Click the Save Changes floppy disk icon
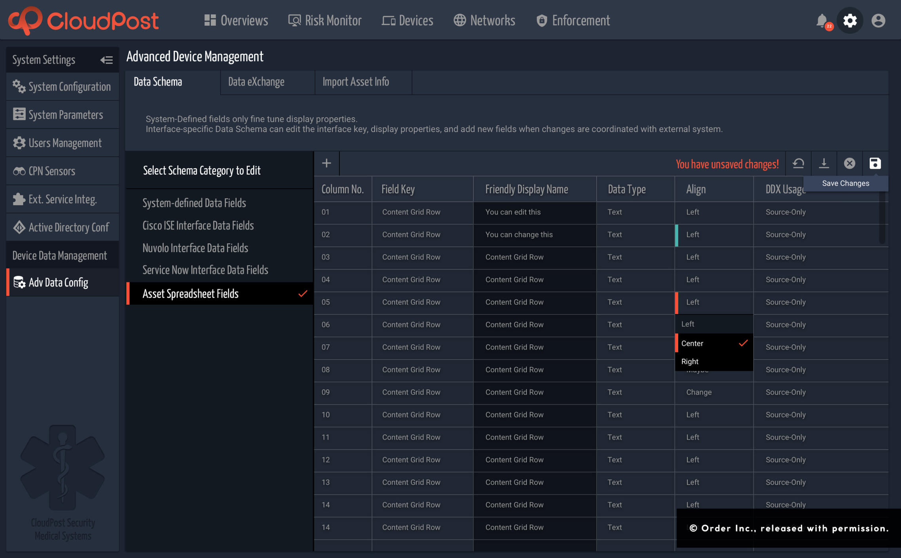 875,163
